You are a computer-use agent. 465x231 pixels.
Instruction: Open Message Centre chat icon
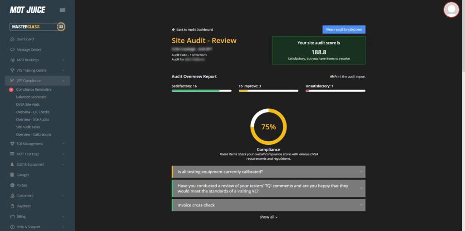[12, 49]
